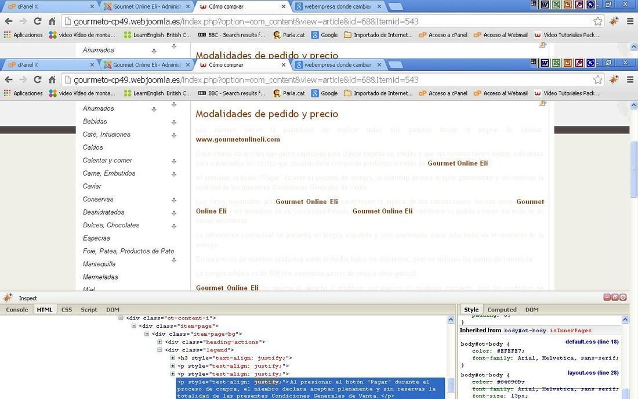Switch to Gourmet Online Eli Administ tab, lower strip
The height and width of the screenshot is (399, 638).
tap(147, 65)
